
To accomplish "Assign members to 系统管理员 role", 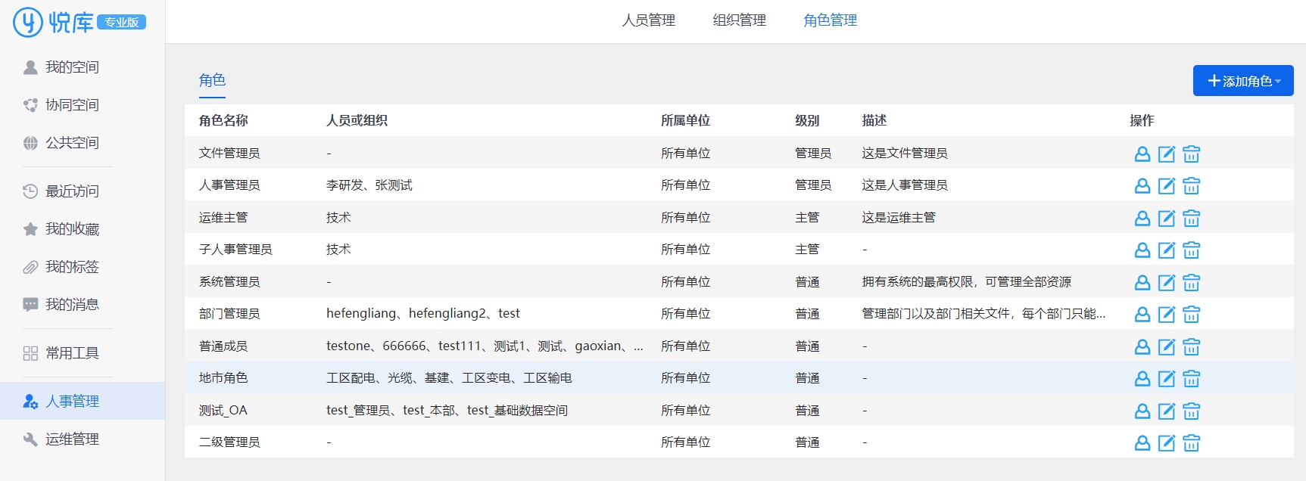I will [x=1142, y=283].
